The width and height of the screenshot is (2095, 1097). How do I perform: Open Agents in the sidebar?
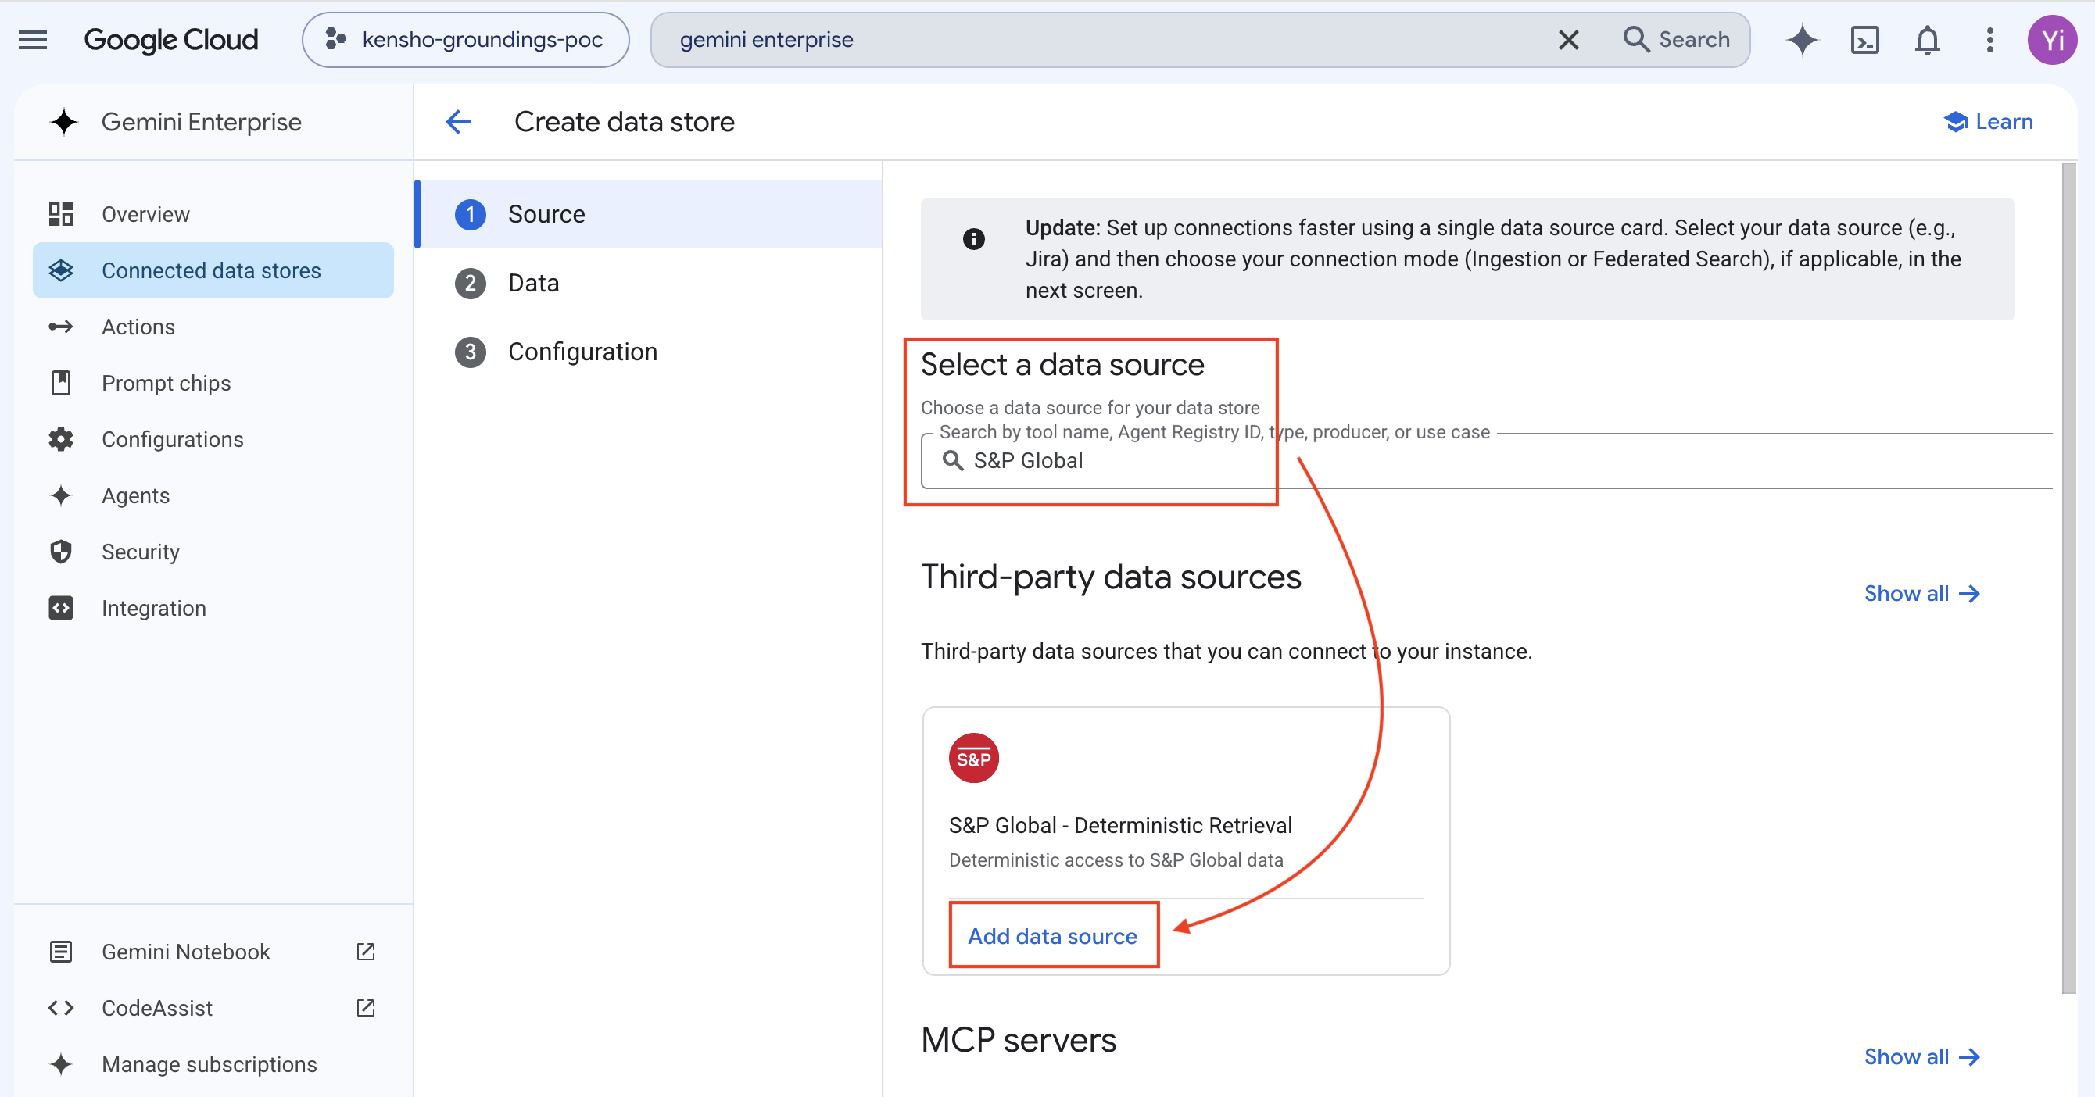[x=213, y=495]
